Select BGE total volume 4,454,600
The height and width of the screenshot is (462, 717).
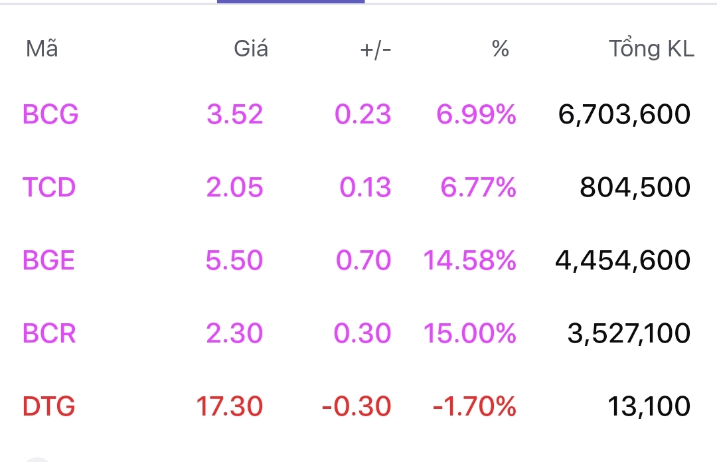click(622, 260)
